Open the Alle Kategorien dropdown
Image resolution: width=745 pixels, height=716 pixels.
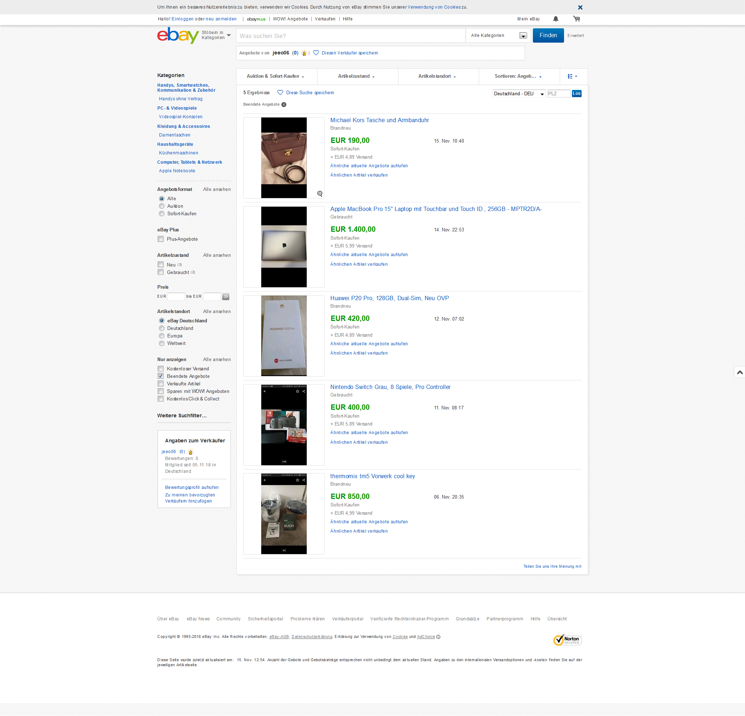pyautogui.click(x=498, y=36)
